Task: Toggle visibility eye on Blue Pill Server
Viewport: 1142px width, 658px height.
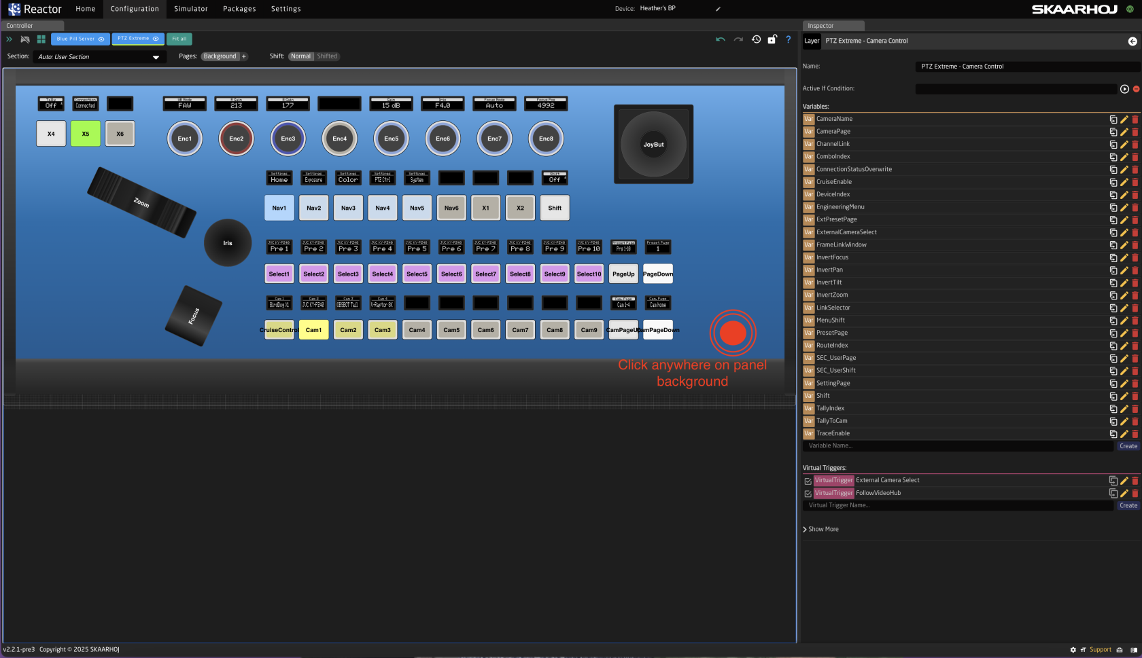Action: 101,39
